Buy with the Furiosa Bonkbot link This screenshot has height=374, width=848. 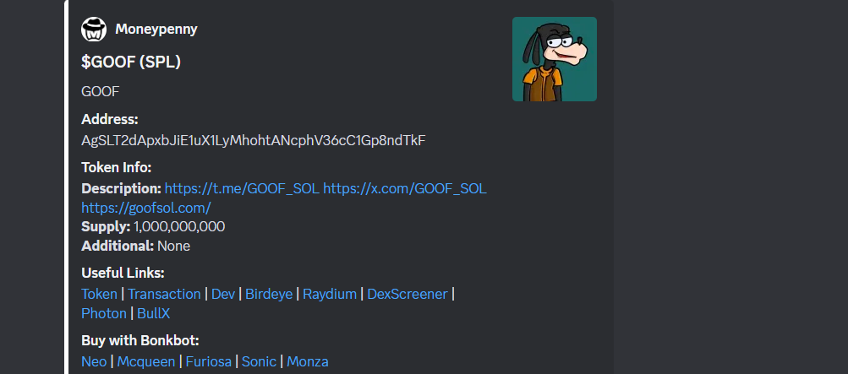pos(208,361)
